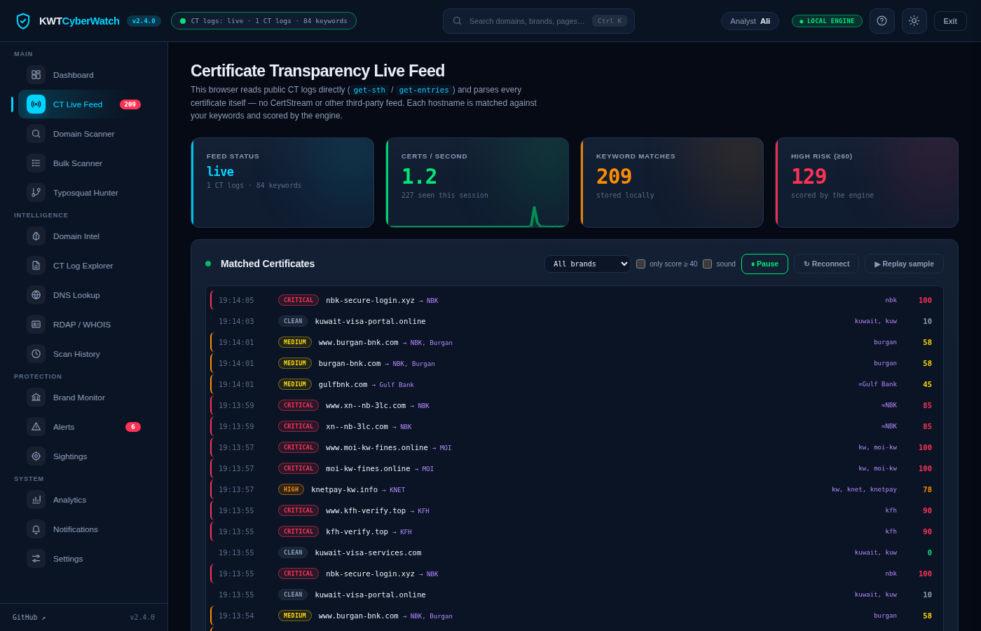Click the Alerts warning triangle icon
Screen dimensions: 981x631
point(36,427)
